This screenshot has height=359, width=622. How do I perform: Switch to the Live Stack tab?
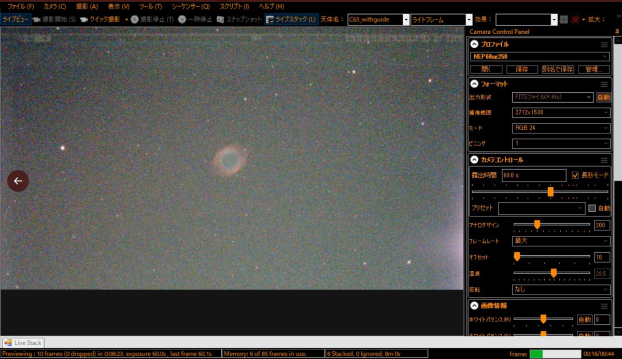(x=23, y=343)
